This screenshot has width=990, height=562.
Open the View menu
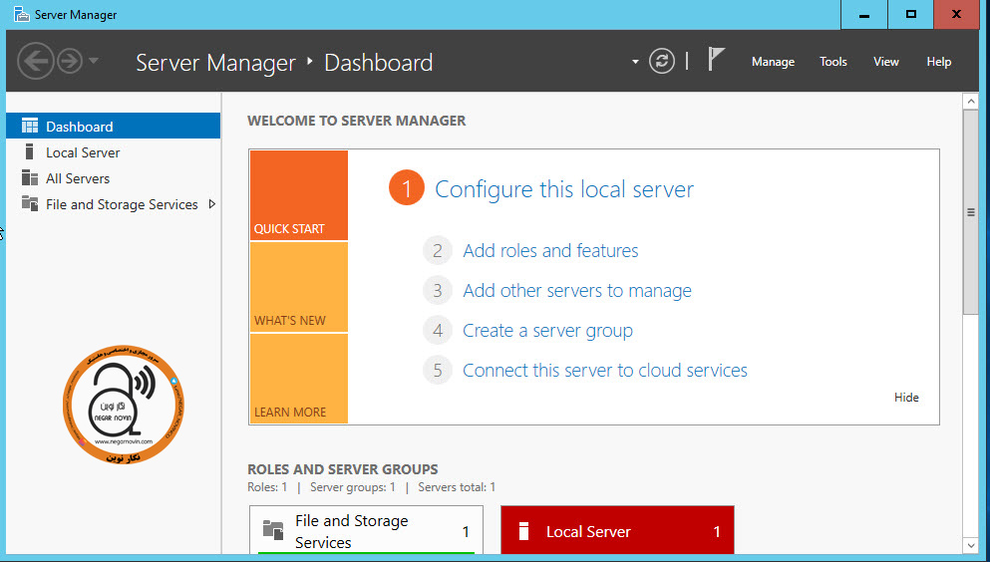point(886,62)
